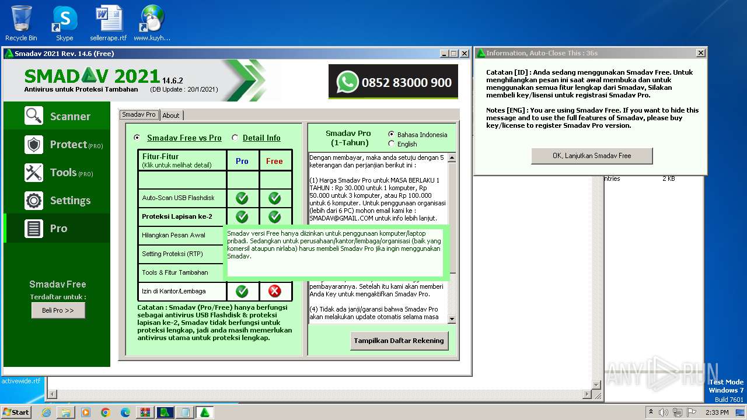Open sellerrape.rtf desktop file
The width and height of the screenshot is (747, 420).
click(x=109, y=23)
